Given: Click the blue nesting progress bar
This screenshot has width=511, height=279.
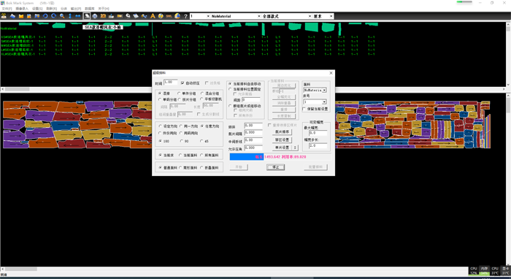Looking at the screenshot, I should pyautogui.click(x=247, y=157).
